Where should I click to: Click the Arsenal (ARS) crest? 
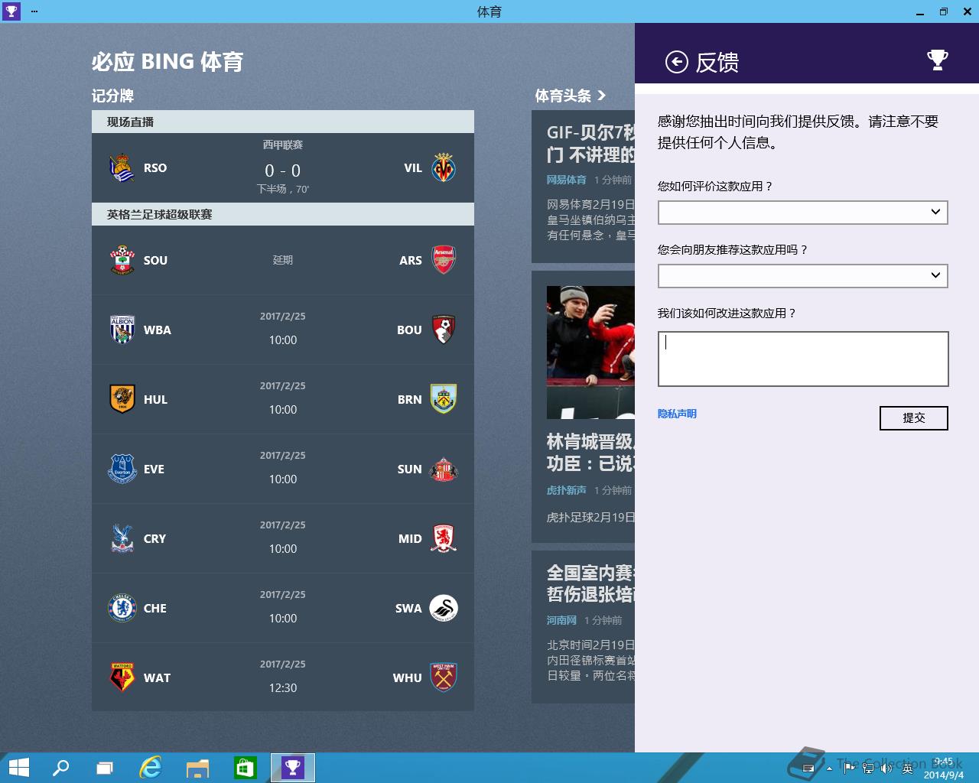coord(444,261)
